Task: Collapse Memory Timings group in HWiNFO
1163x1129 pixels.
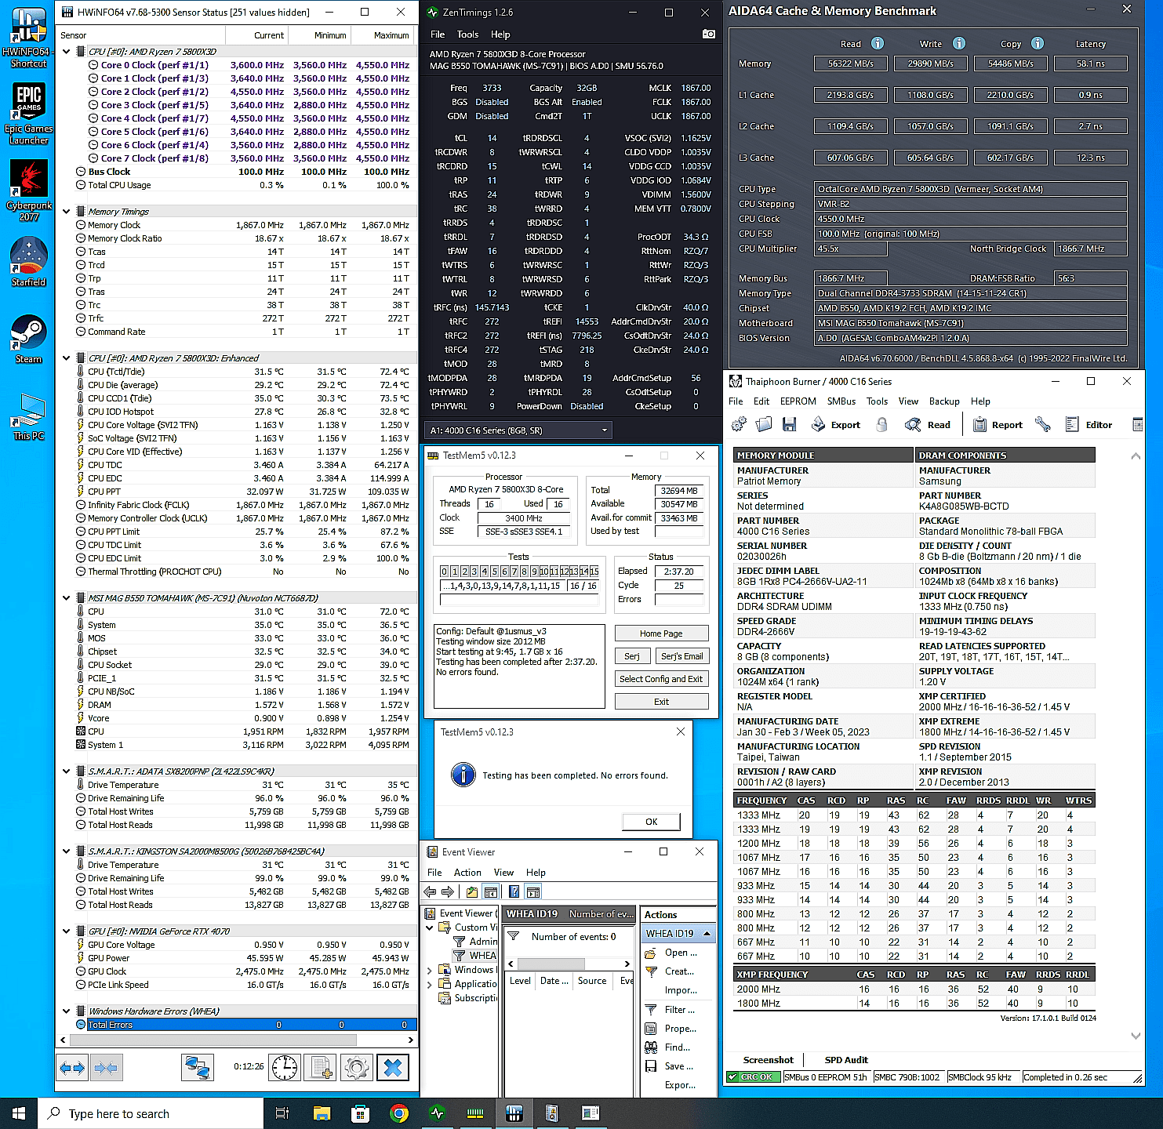Action: (x=67, y=212)
